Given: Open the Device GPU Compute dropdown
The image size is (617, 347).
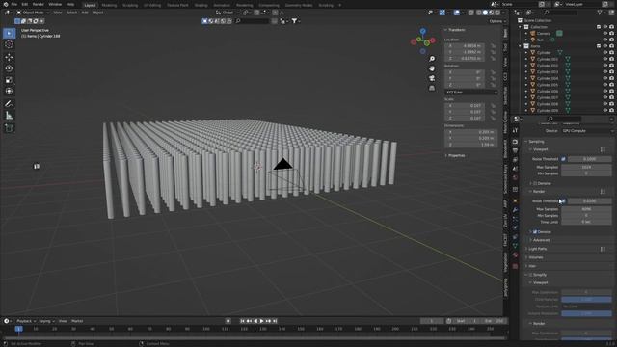Looking at the screenshot, I should (587, 131).
